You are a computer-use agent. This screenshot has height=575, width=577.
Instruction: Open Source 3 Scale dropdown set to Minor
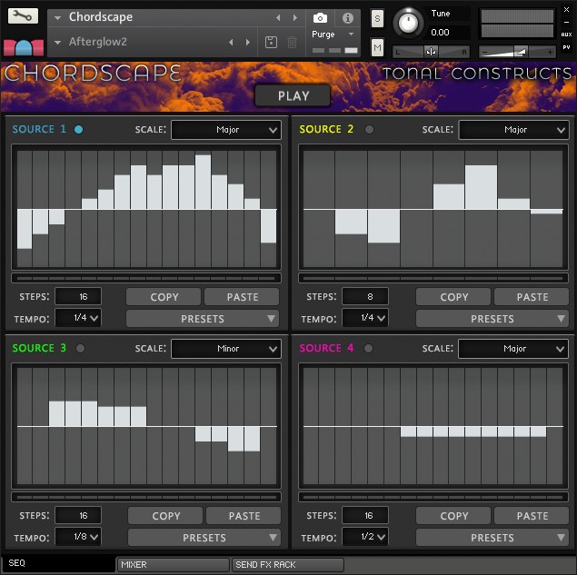coord(226,349)
